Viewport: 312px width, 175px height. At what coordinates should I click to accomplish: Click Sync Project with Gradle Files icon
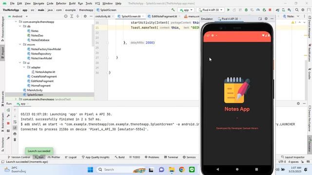coord(277,10)
